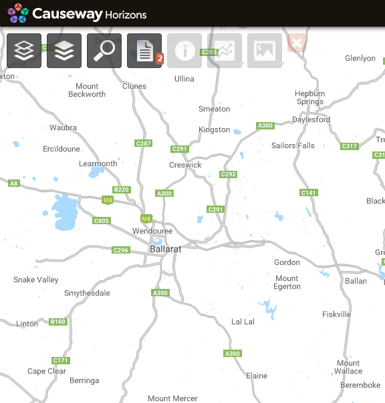Click the Mount Wallace label

[x=348, y=367]
